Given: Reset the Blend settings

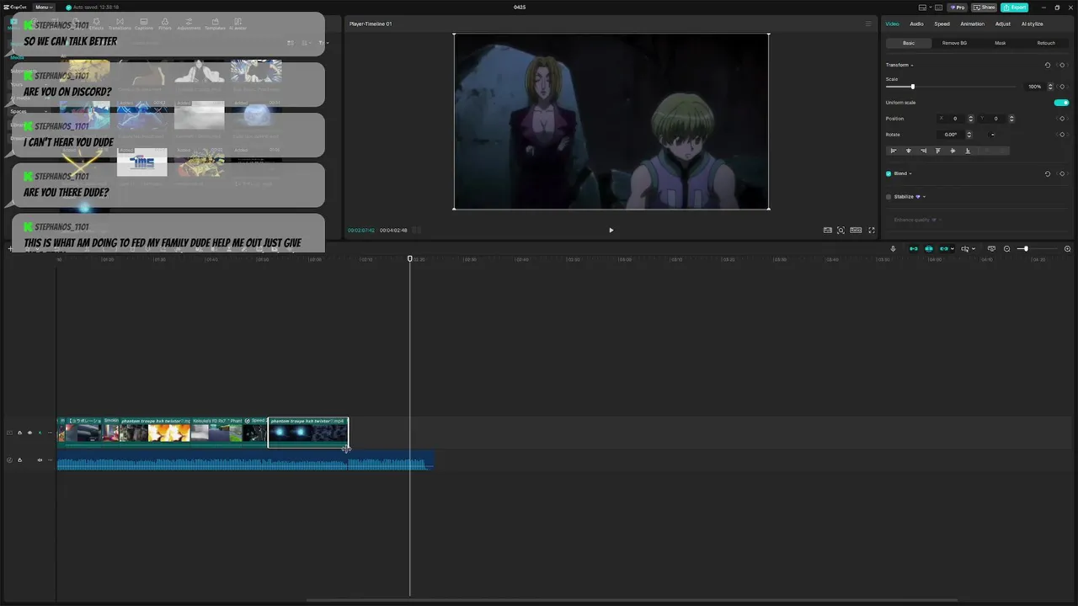Looking at the screenshot, I should [x=1048, y=173].
